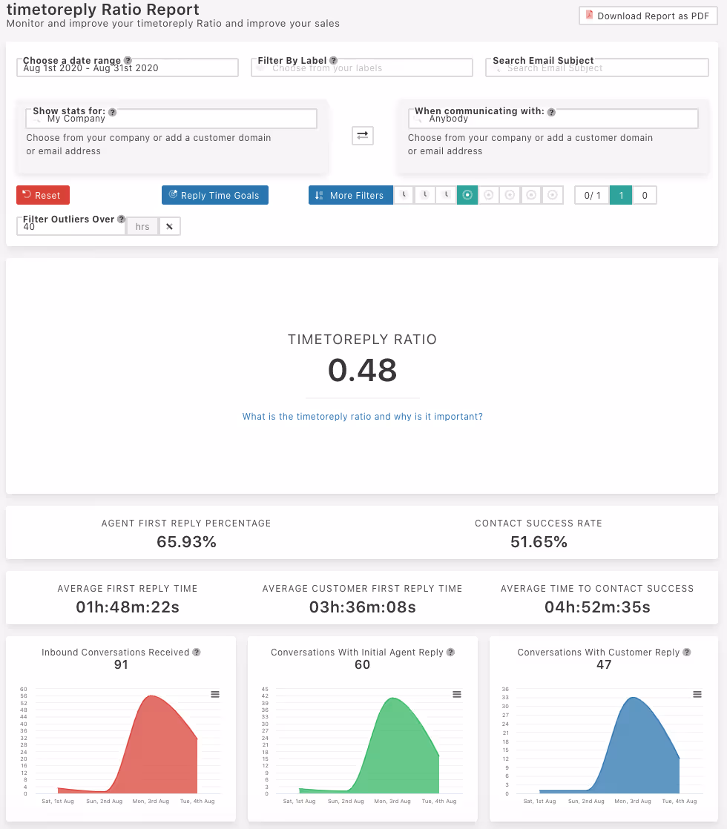The height and width of the screenshot is (829, 727).
Task: Click the AGENT FIRST REPLY PERCENTAGE label
Action: click(186, 524)
